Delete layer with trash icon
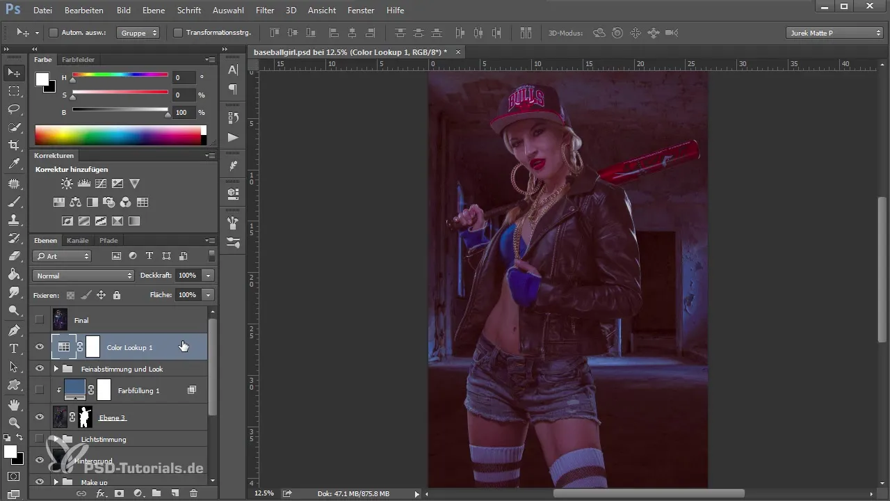The height and width of the screenshot is (501, 890). click(x=193, y=493)
